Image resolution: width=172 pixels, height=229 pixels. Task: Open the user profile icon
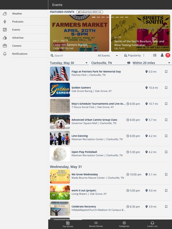tap(162, 55)
